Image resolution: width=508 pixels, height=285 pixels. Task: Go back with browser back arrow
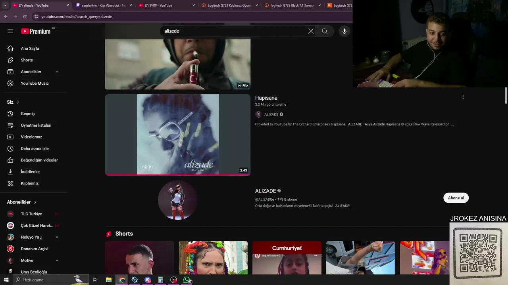point(6,17)
